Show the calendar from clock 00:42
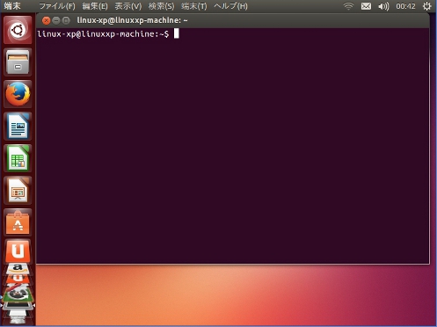This screenshot has width=437, height=327. pyautogui.click(x=405, y=6)
